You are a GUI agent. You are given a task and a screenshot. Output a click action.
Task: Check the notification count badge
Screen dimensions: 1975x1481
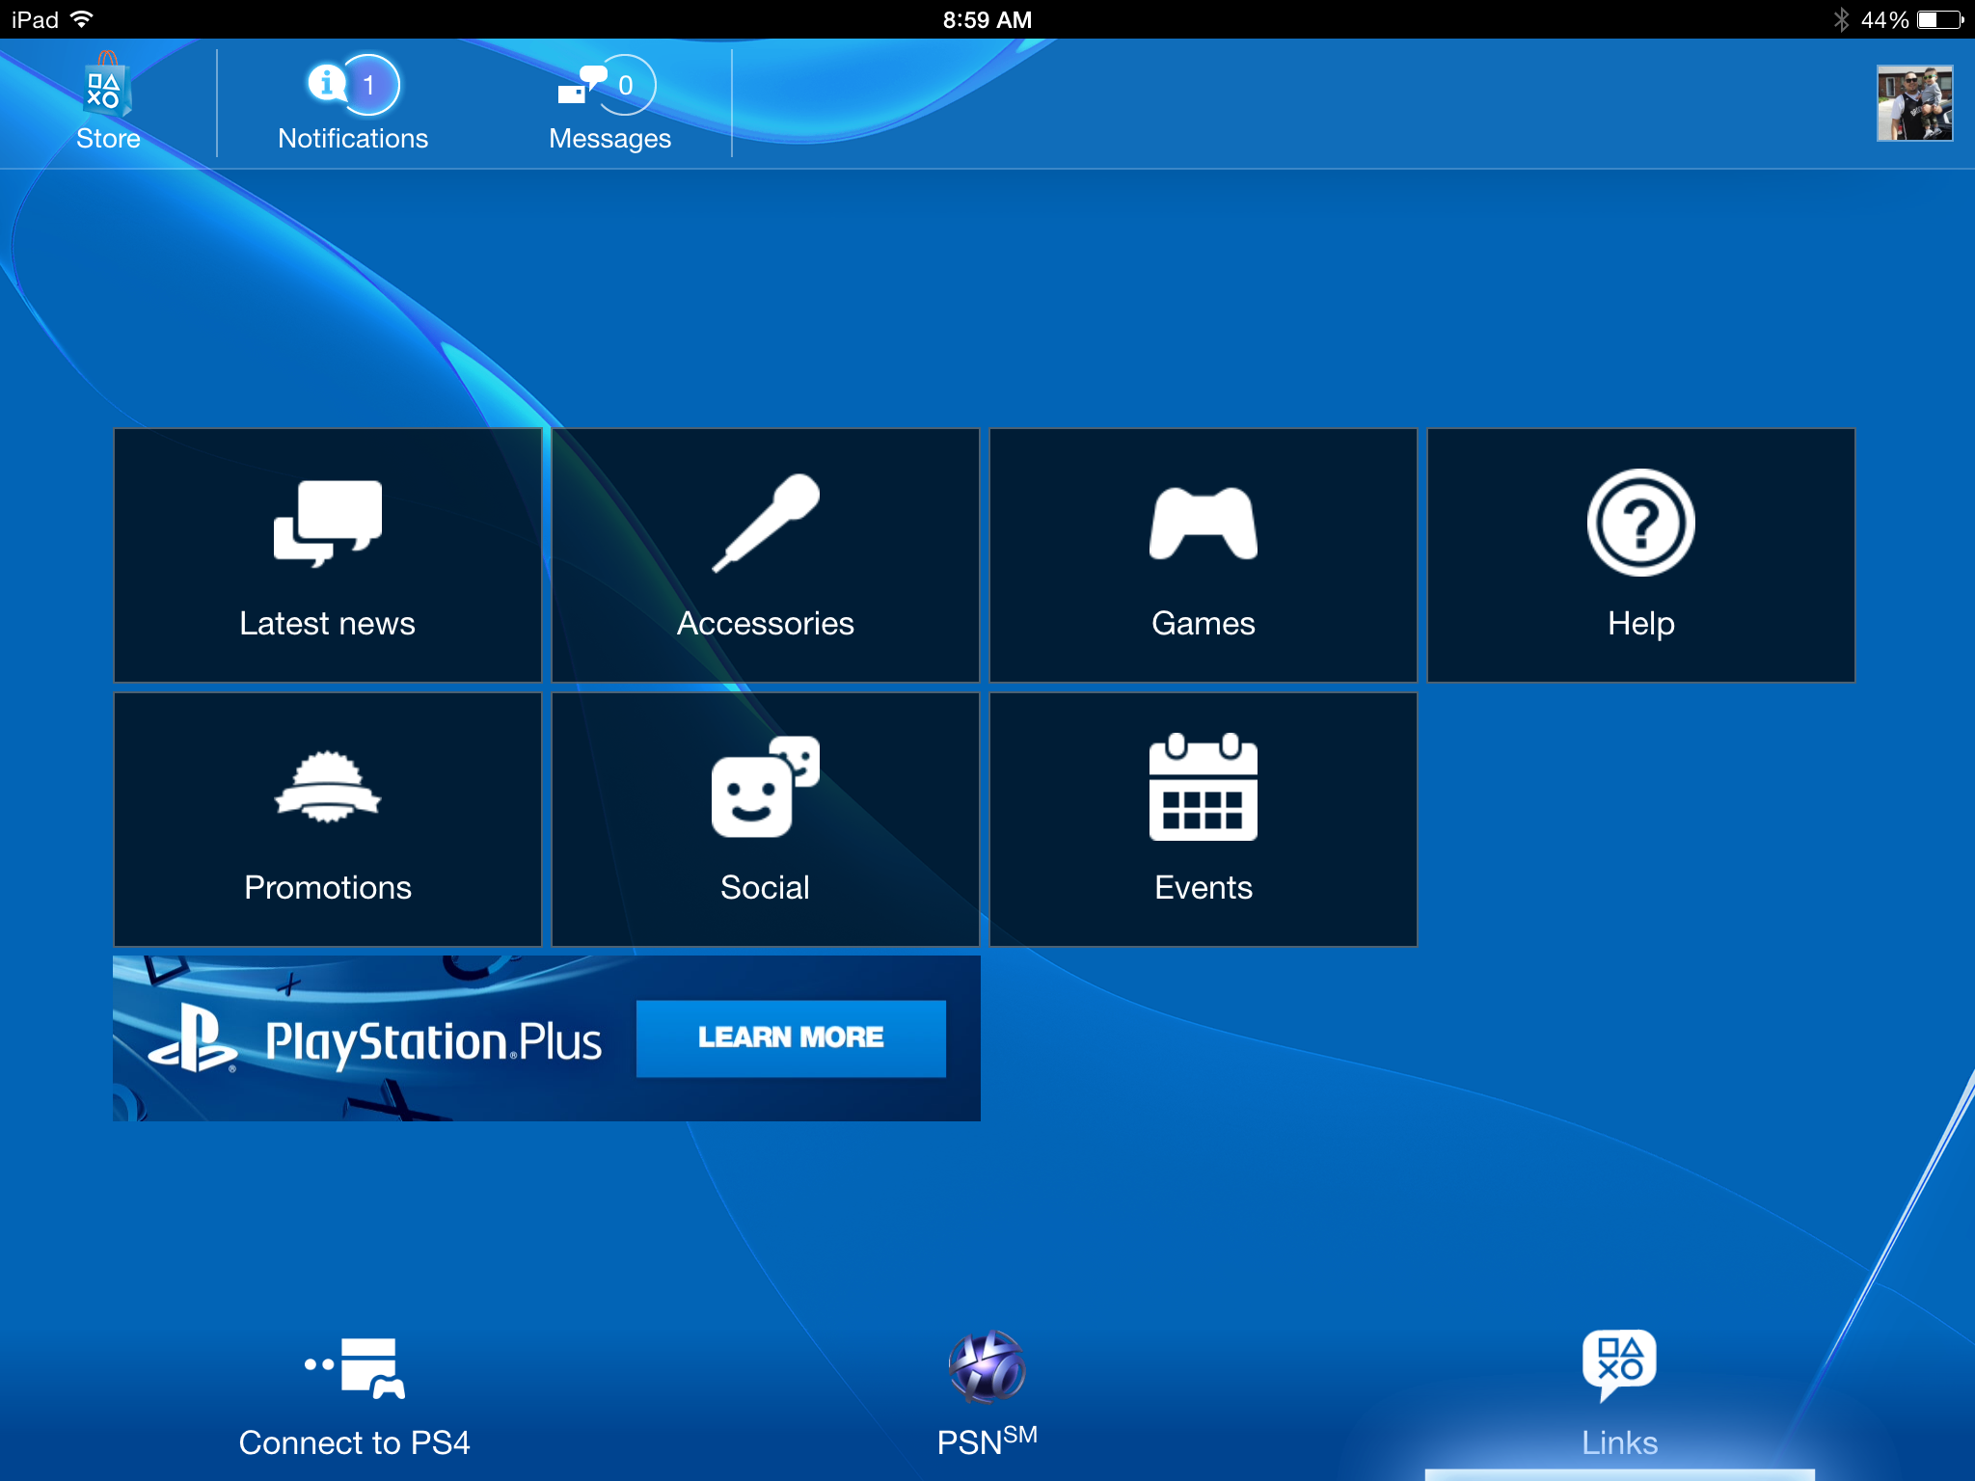point(369,85)
